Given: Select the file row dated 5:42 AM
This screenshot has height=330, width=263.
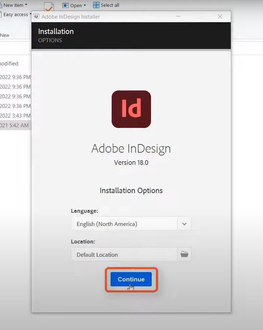Looking at the screenshot, I should point(15,125).
